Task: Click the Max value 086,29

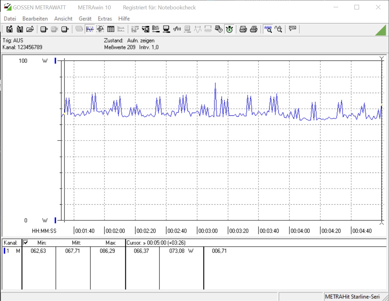Action: point(108,251)
